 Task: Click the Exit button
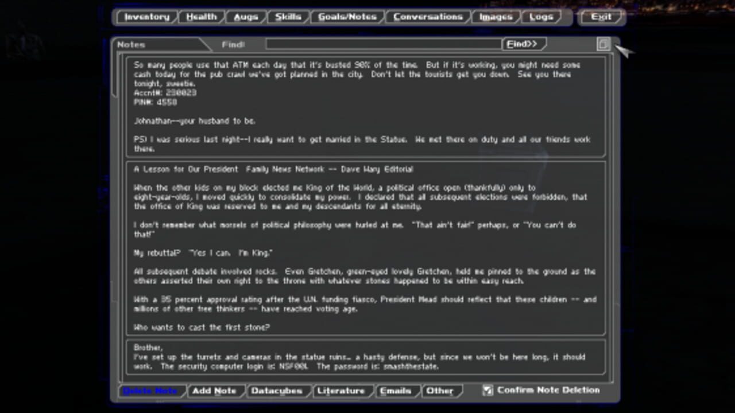(601, 17)
